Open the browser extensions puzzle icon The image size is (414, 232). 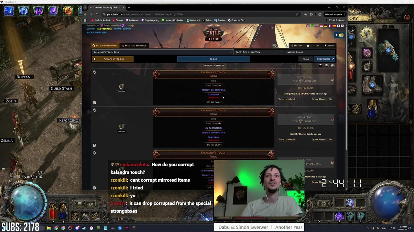click(311, 14)
